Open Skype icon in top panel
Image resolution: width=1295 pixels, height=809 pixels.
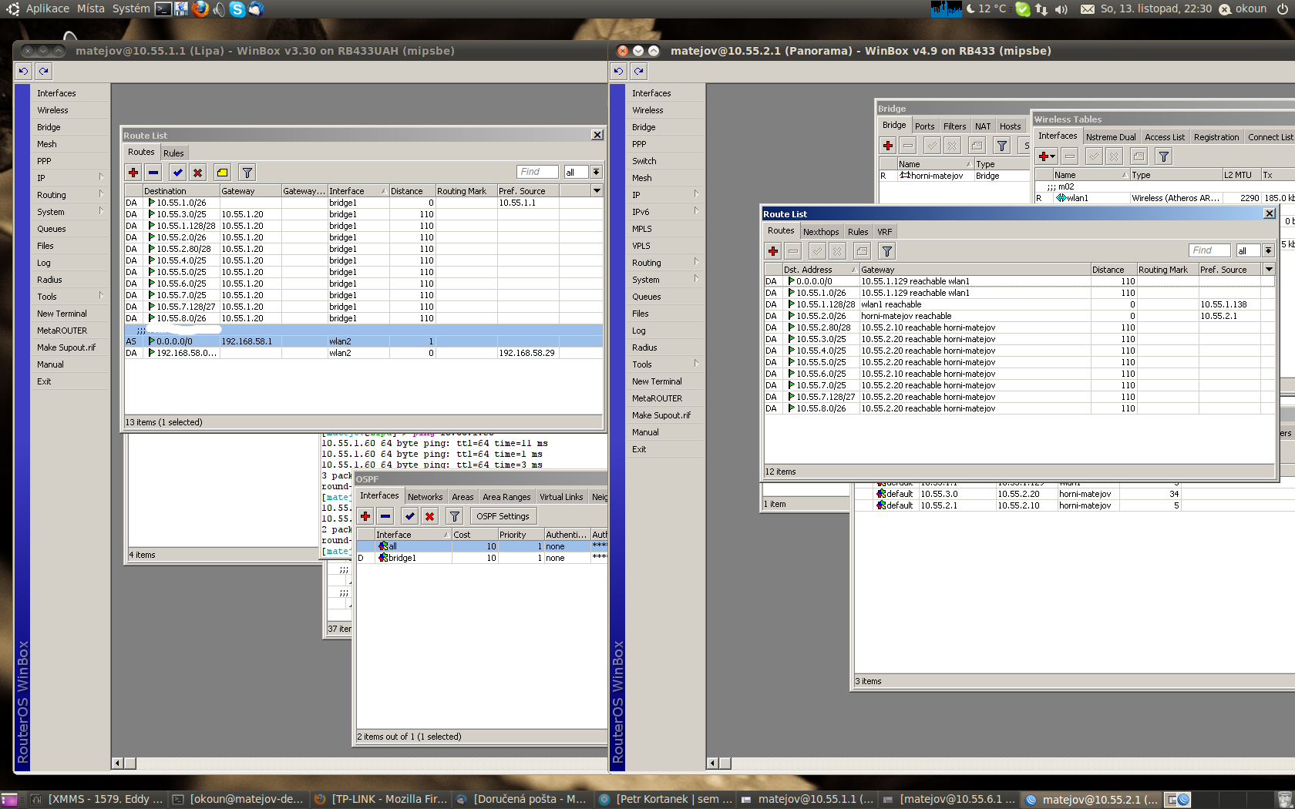[x=237, y=9]
